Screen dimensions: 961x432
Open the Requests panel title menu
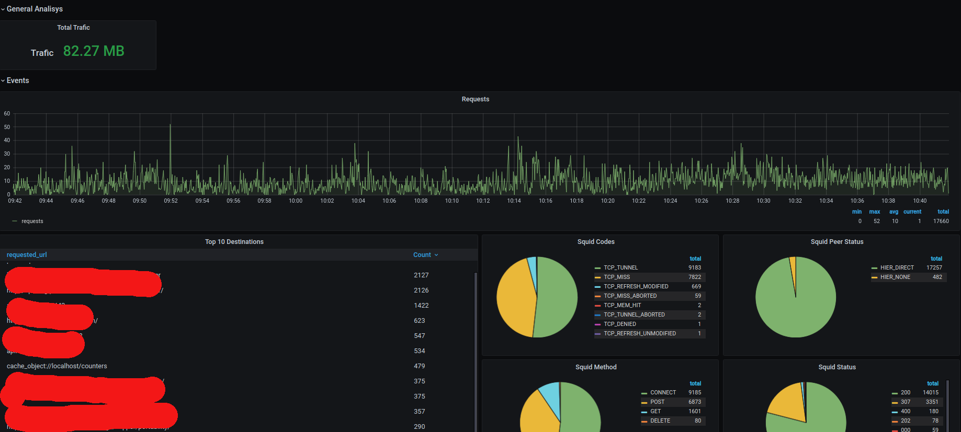point(476,99)
